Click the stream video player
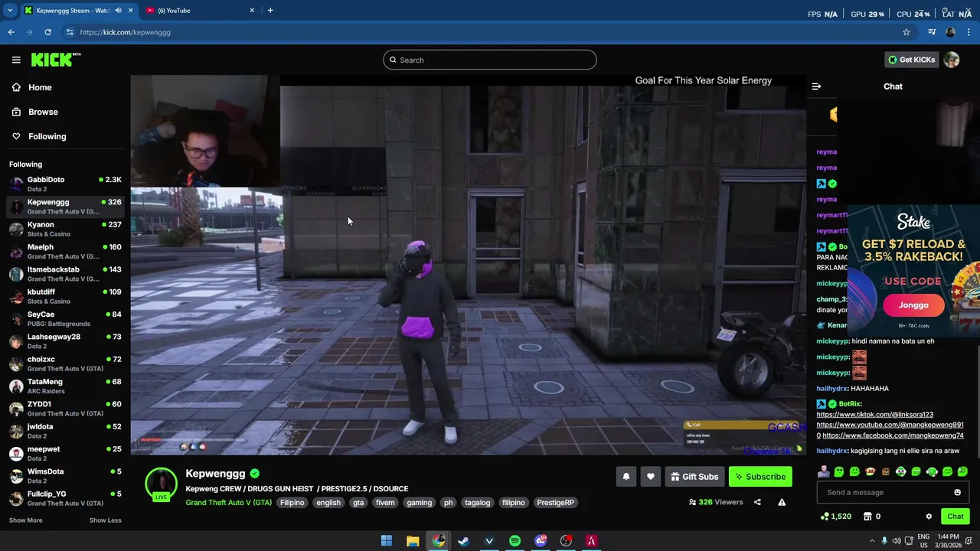980x551 pixels. (468, 265)
